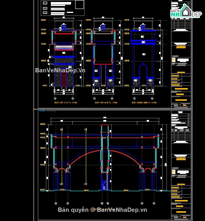Select the blue rooftop window in section B-B'
205x221 pixels.
point(103,27)
